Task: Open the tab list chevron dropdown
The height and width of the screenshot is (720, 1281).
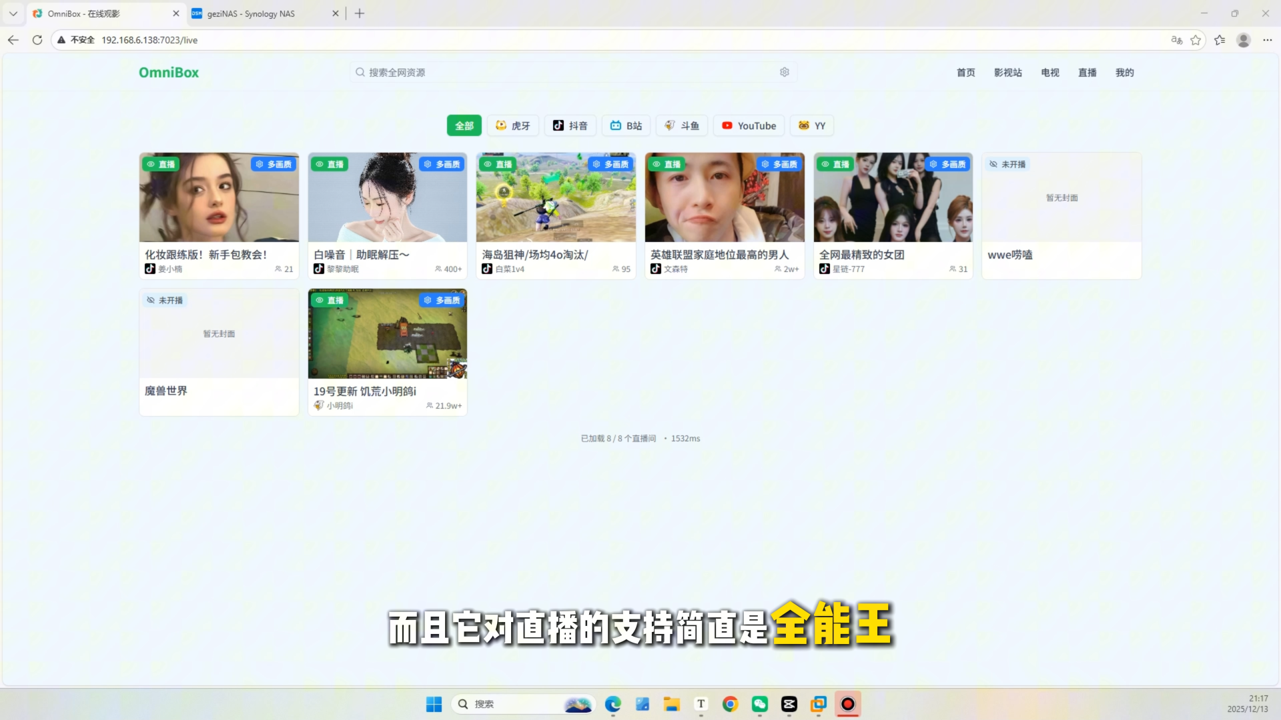Action: click(x=13, y=13)
